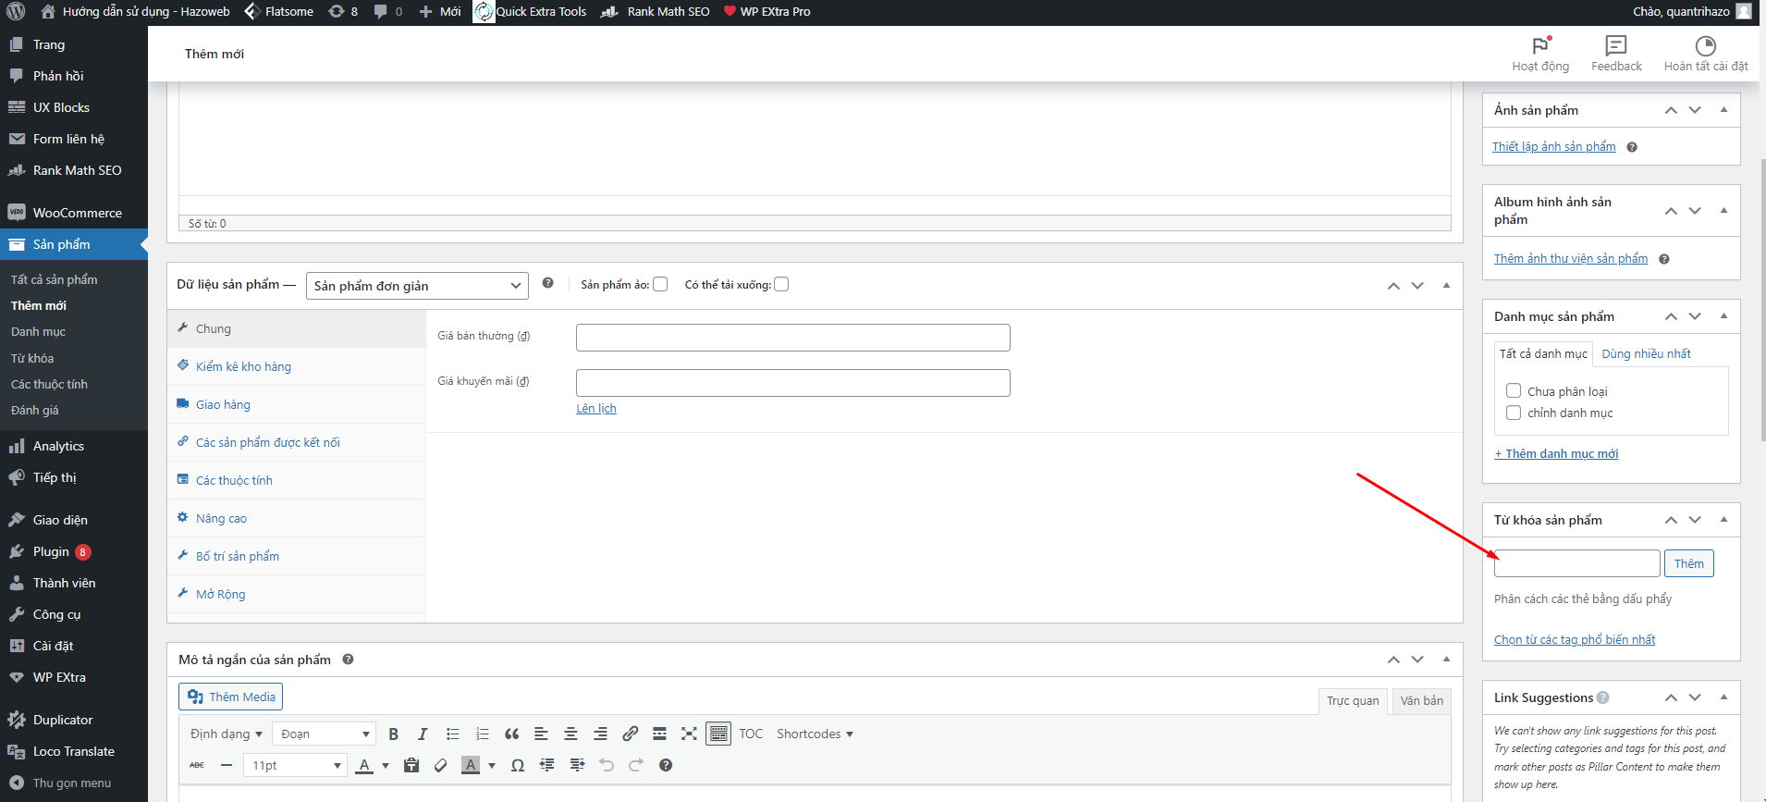The image size is (1766, 802).
Task: Click the Thêm danh mục mới link
Action: coord(1556,453)
